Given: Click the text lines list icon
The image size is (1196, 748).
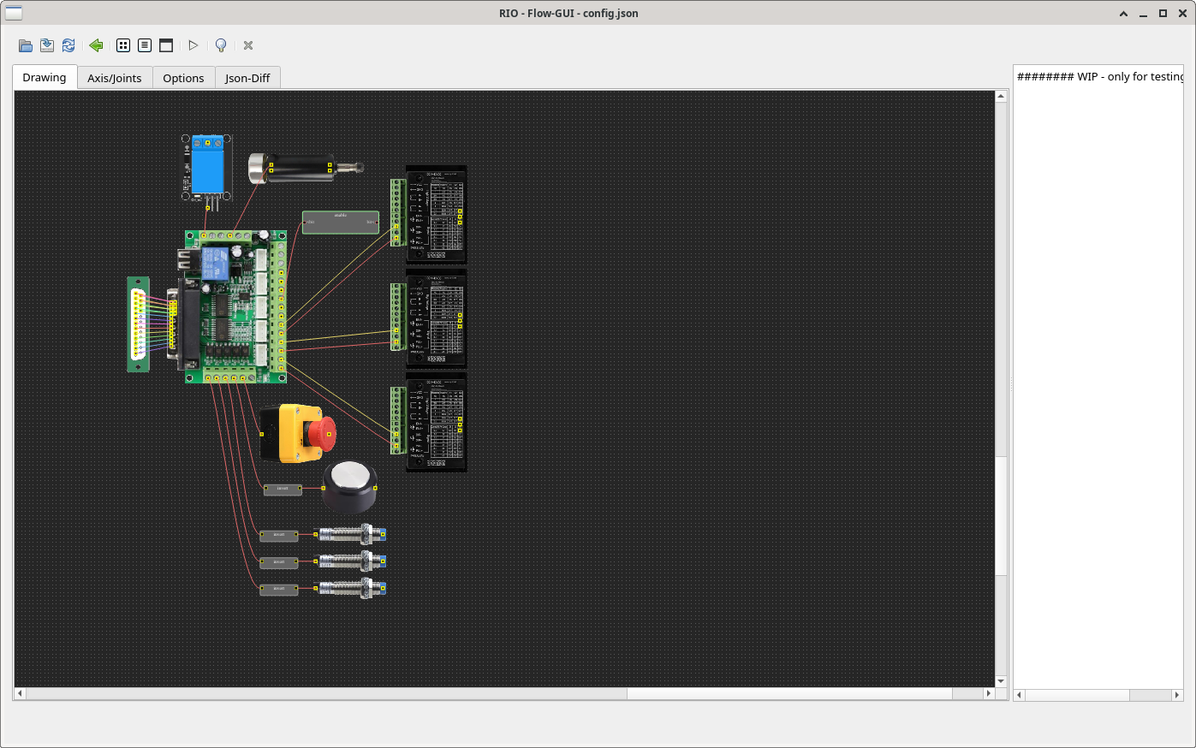Looking at the screenshot, I should [x=145, y=45].
